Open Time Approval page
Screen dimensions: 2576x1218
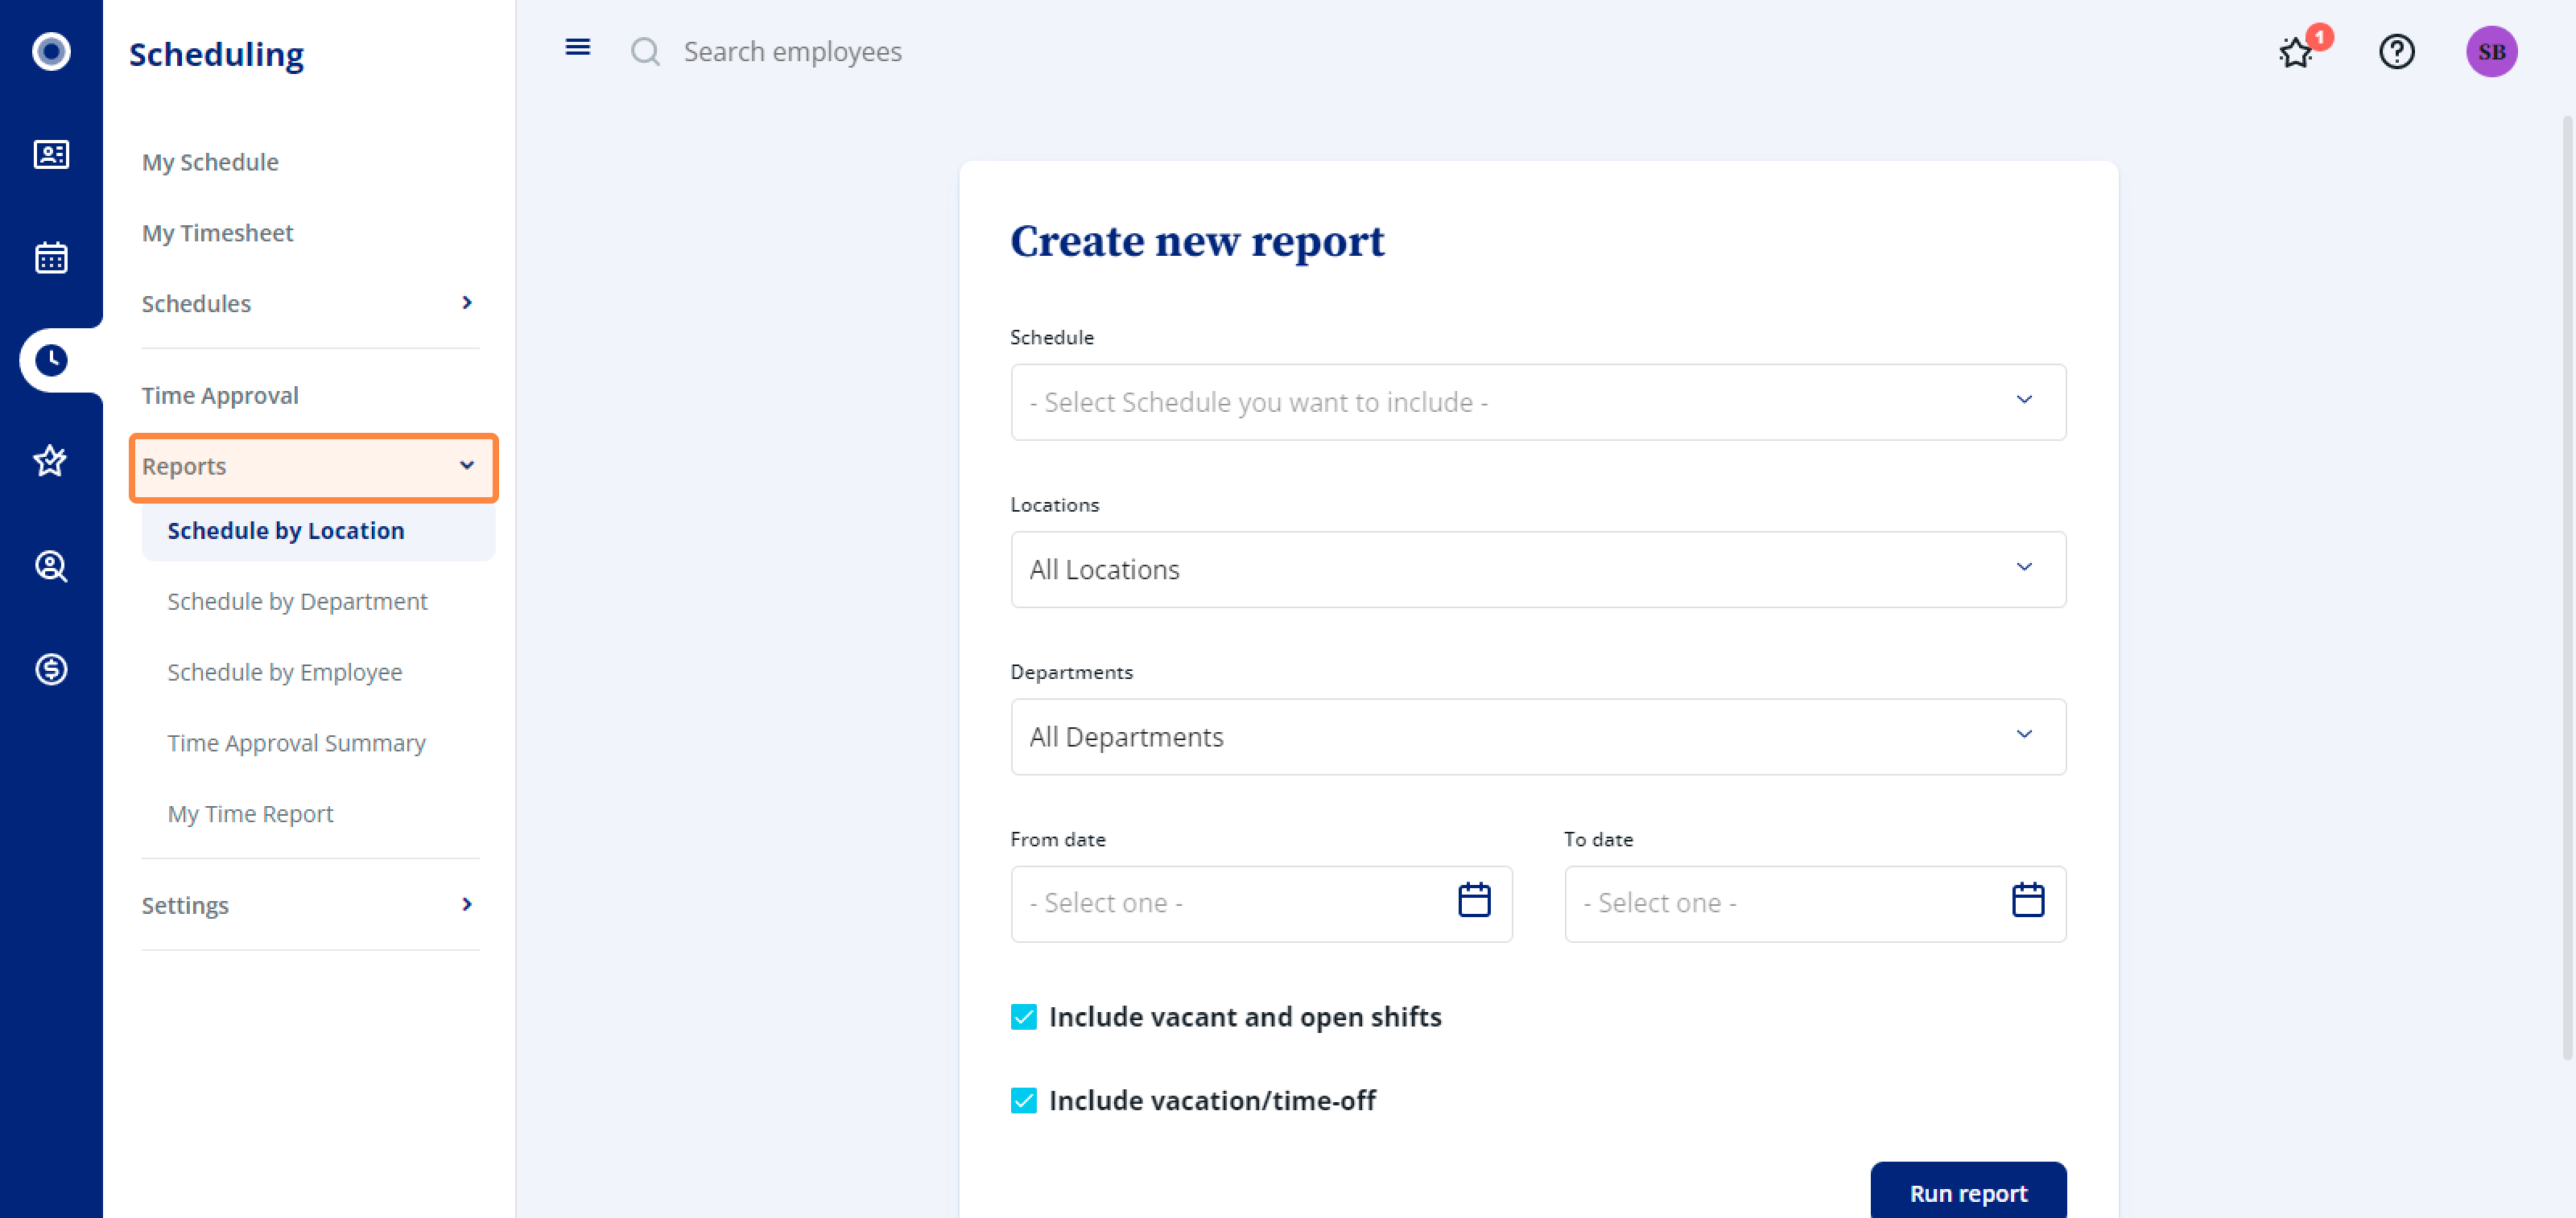coord(220,396)
